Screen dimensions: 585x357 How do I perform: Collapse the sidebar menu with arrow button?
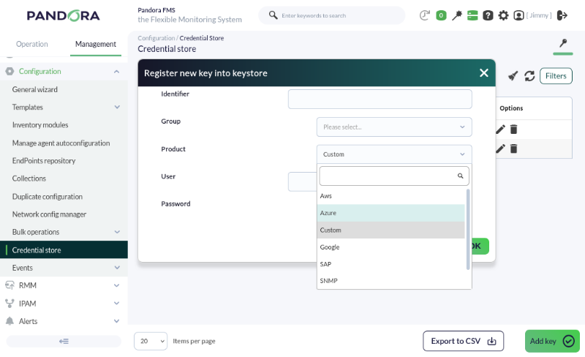tap(64, 342)
